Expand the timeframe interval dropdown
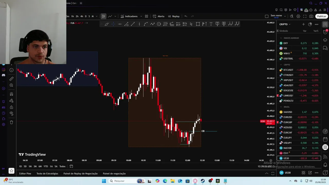Viewport: 329px width, 185px height. pyautogui.click(x=97, y=16)
